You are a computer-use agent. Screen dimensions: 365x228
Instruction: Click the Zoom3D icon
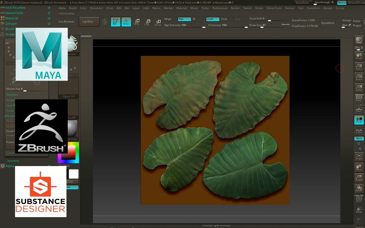359,178
